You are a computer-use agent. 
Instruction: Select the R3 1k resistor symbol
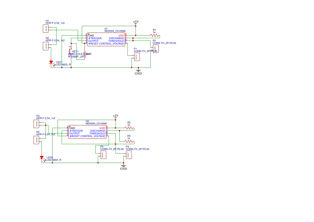pyautogui.click(x=129, y=141)
